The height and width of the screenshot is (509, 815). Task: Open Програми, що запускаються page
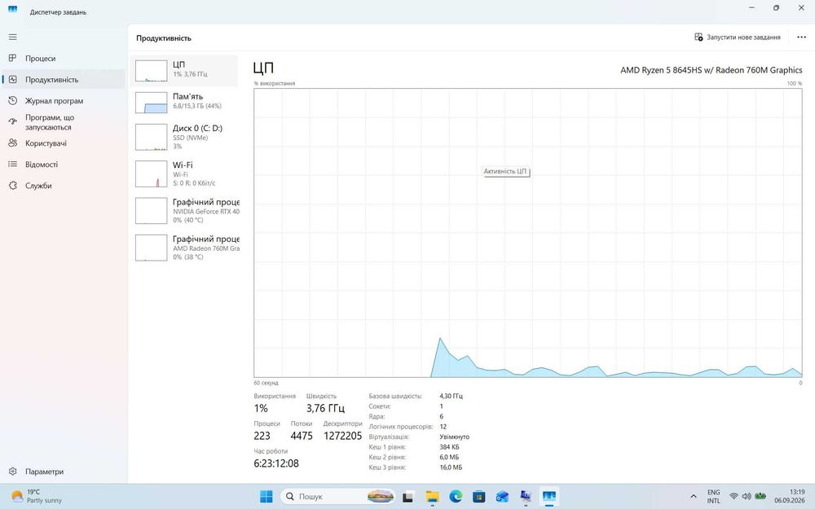[x=64, y=122]
